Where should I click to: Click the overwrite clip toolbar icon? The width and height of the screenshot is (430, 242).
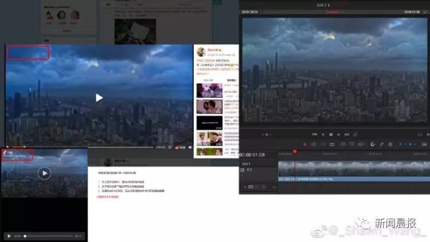(x=352, y=145)
